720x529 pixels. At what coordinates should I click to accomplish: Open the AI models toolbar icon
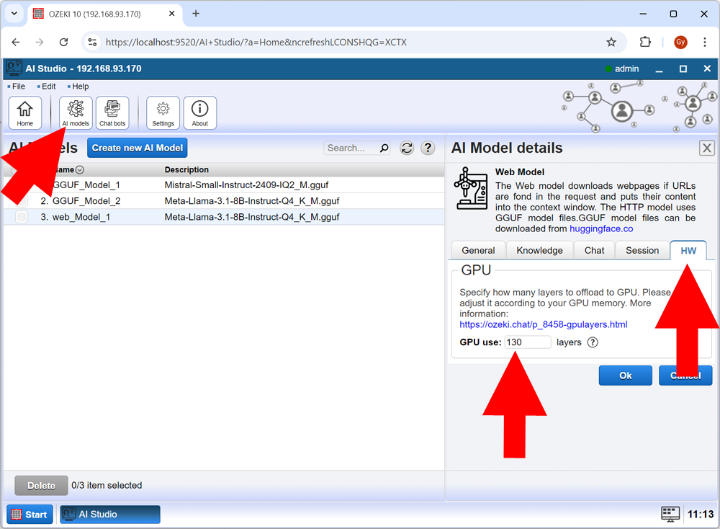[x=76, y=113]
